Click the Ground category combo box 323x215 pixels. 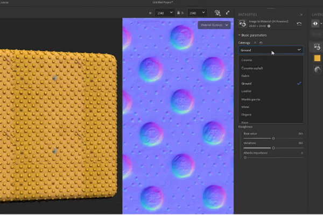270,49
